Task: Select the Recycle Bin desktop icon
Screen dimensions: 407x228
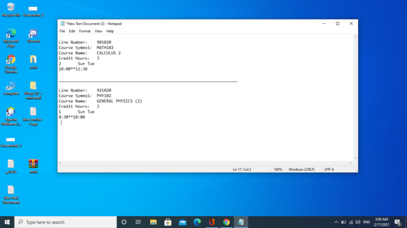Action: pos(11,10)
